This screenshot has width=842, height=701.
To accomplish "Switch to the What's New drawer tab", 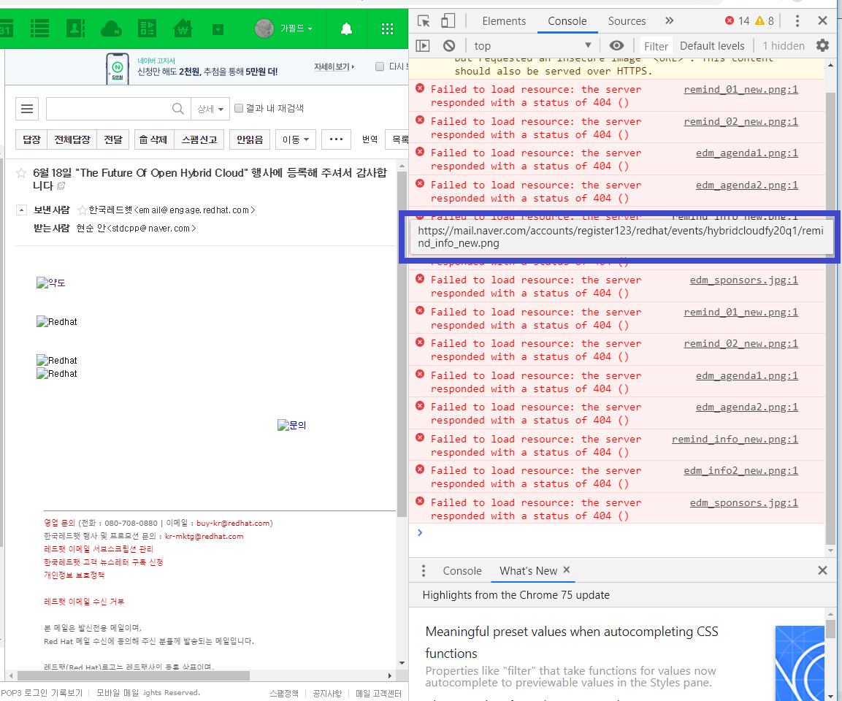I will pyautogui.click(x=529, y=571).
